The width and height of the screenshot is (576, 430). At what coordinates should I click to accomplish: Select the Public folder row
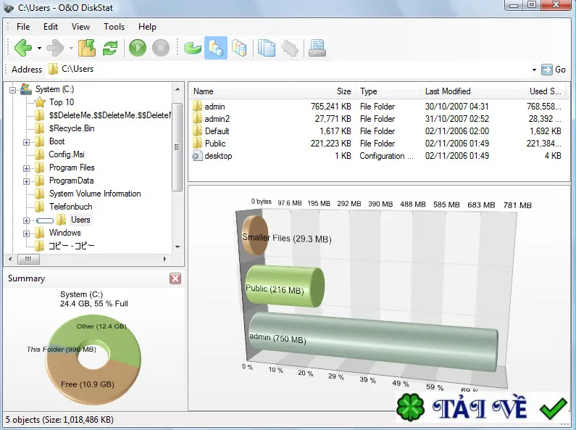377,144
